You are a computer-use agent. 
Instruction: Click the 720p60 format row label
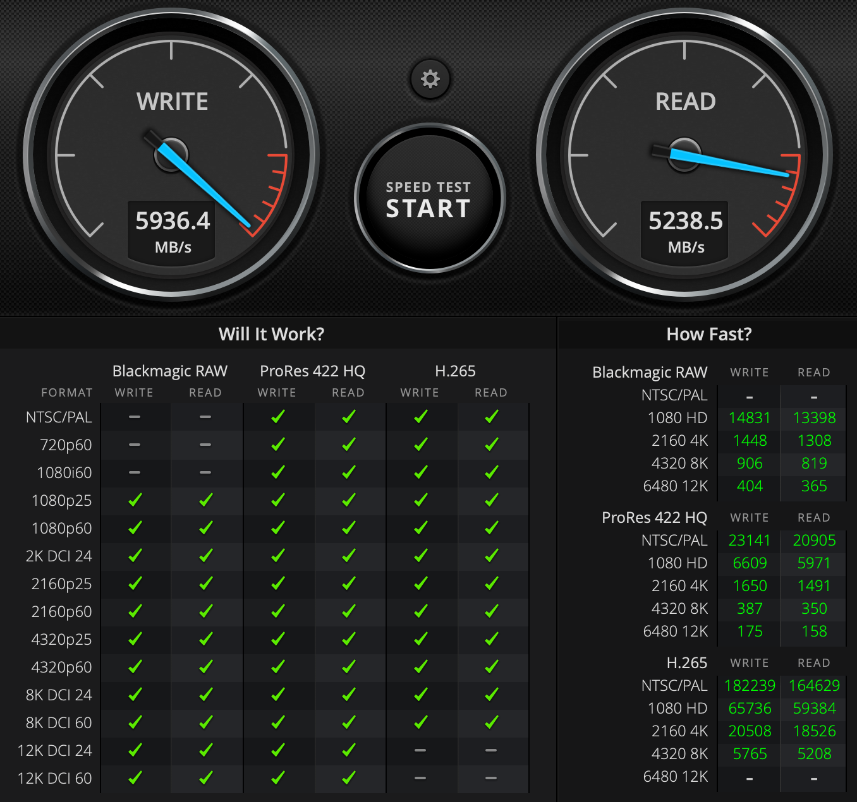66,445
